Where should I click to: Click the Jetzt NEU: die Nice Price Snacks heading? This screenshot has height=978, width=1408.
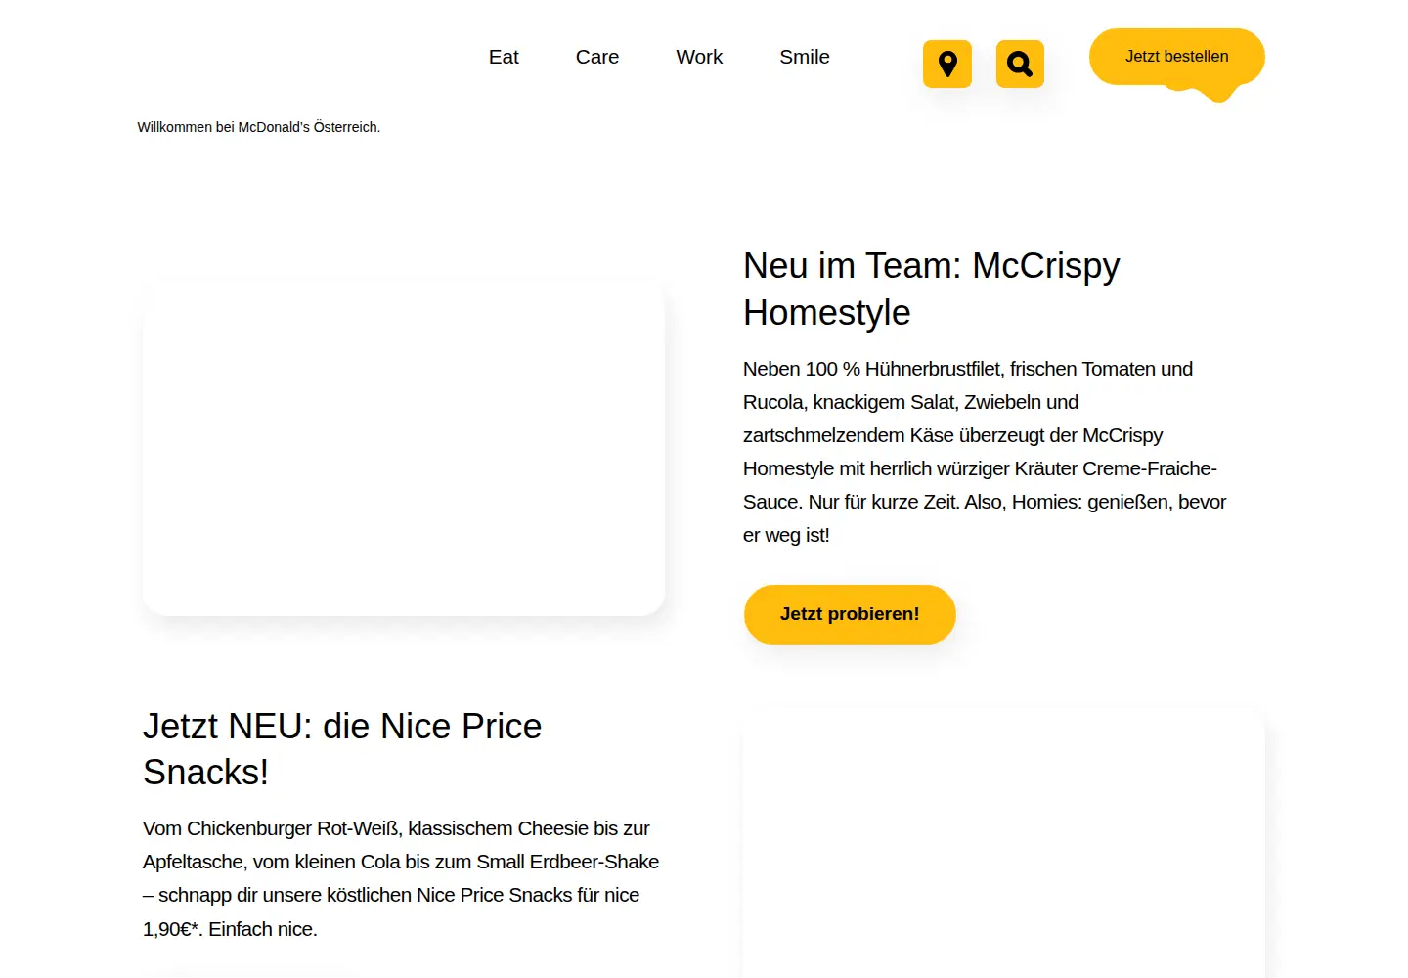click(342, 748)
